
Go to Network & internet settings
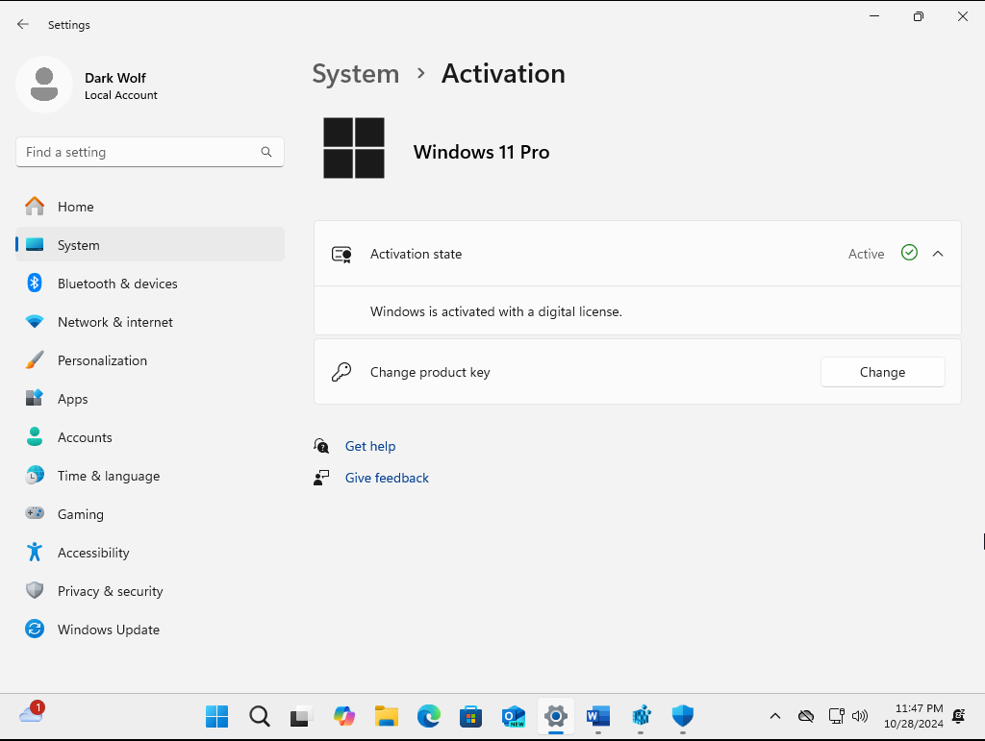pyautogui.click(x=149, y=322)
